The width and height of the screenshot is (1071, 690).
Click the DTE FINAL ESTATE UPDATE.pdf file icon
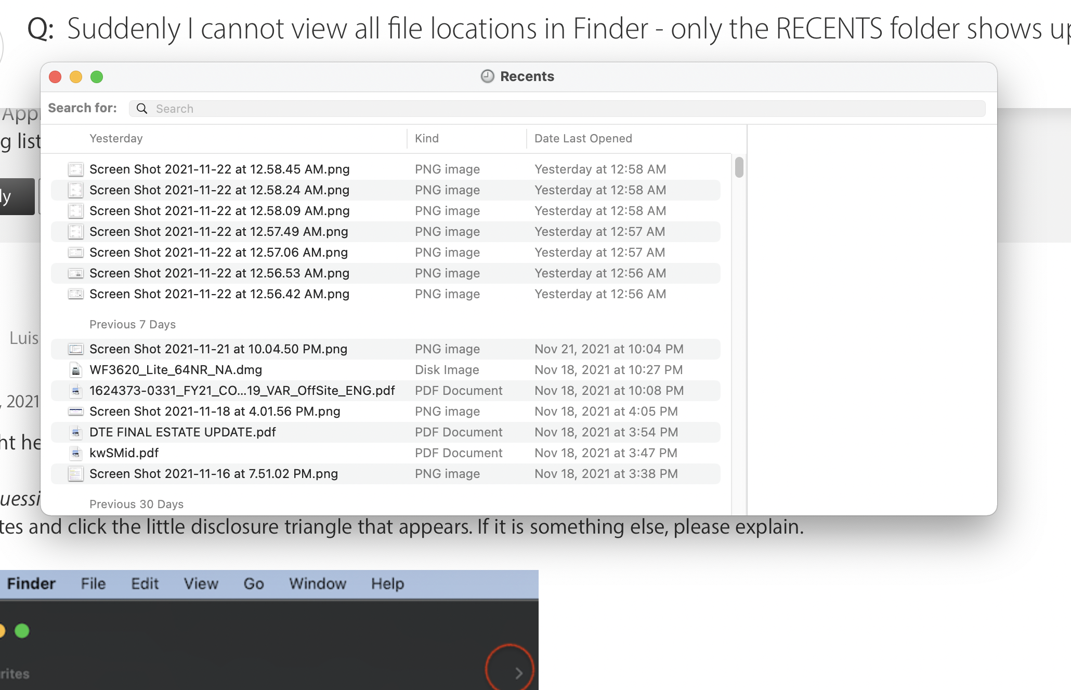tap(76, 432)
